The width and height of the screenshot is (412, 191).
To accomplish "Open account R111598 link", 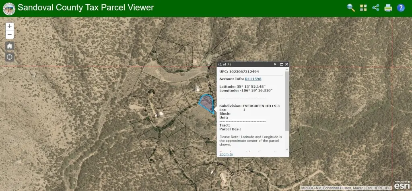I will tap(253, 79).
